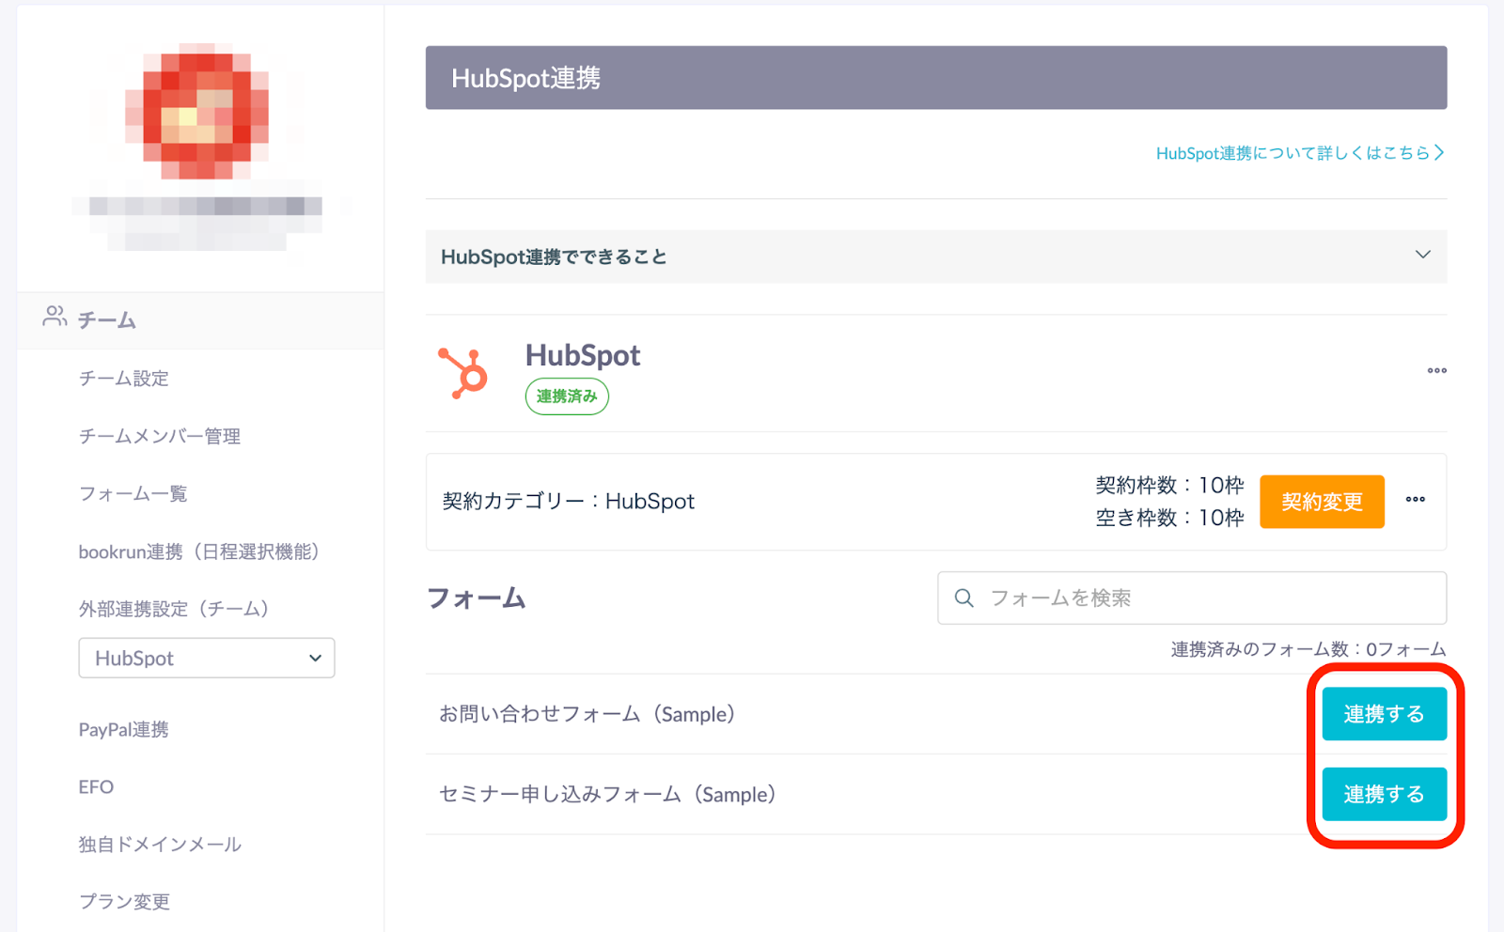
Task: Click the orange 契約変更 button
Action: (x=1322, y=502)
